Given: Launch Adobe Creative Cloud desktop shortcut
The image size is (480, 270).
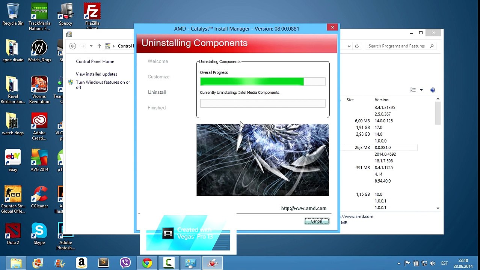Looking at the screenshot, I should [x=39, y=127].
